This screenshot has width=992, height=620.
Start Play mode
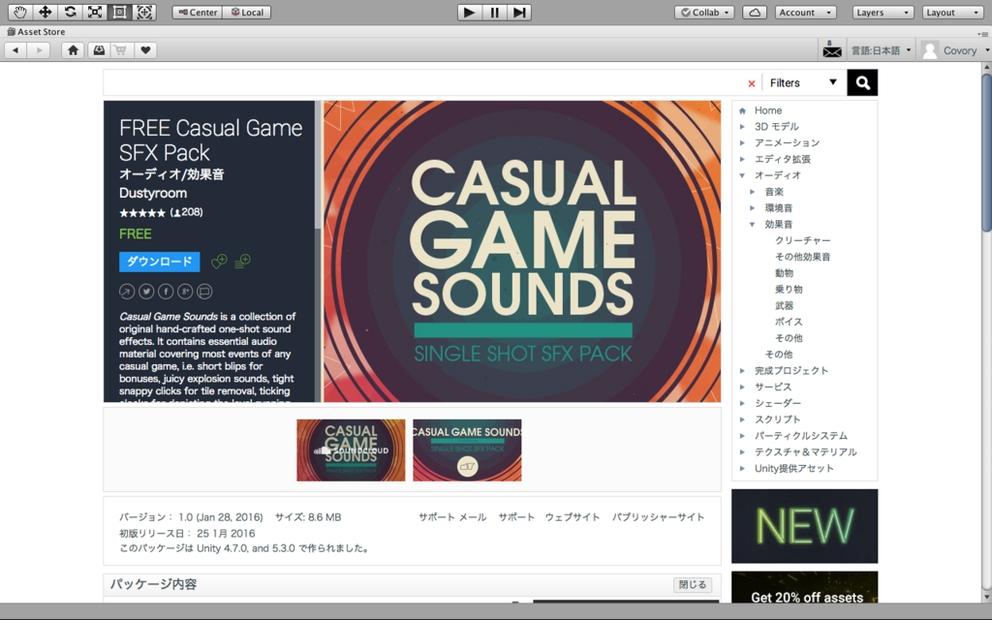(x=470, y=12)
